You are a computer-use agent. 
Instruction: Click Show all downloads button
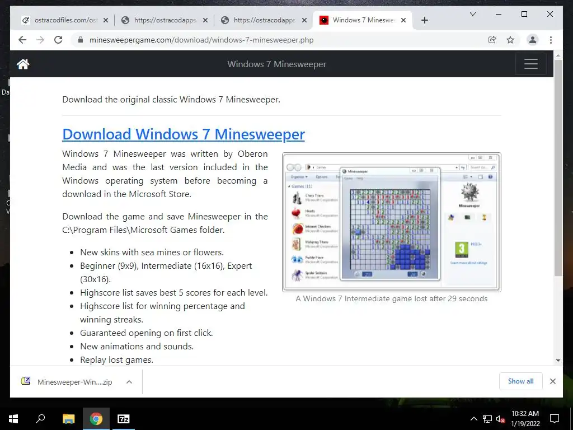click(520, 381)
